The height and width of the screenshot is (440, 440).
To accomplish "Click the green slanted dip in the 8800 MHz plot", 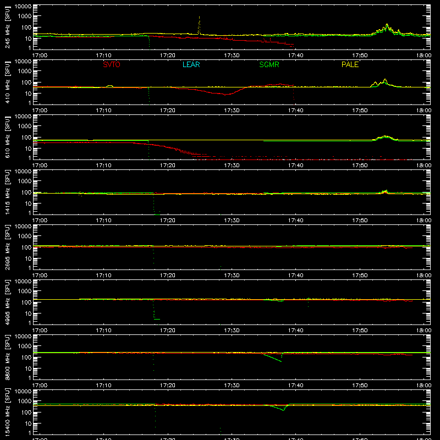I will pyautogui.click(x=272, y=358).
